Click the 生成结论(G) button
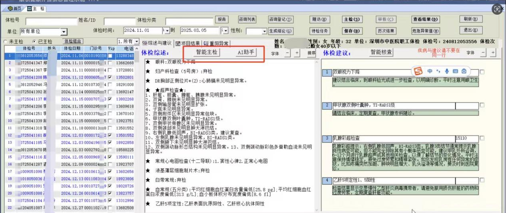The height and width of the screenshot is (213, 506). (x=280, y=31)
